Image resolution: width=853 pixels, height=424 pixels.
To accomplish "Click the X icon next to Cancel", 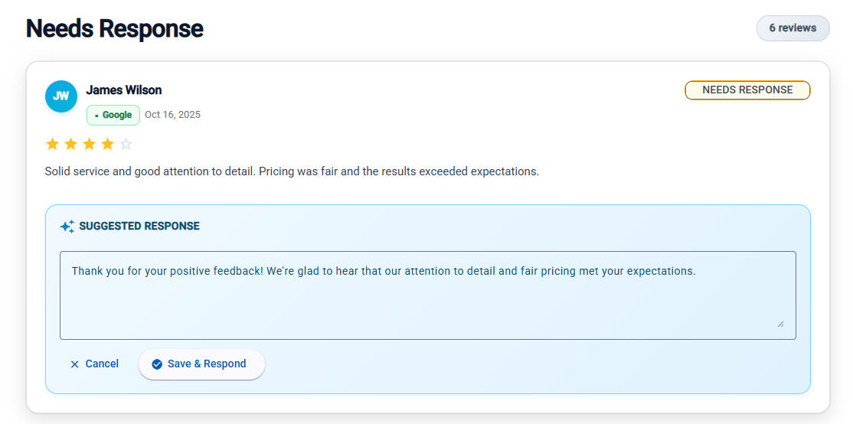I will tap(74, 364).
